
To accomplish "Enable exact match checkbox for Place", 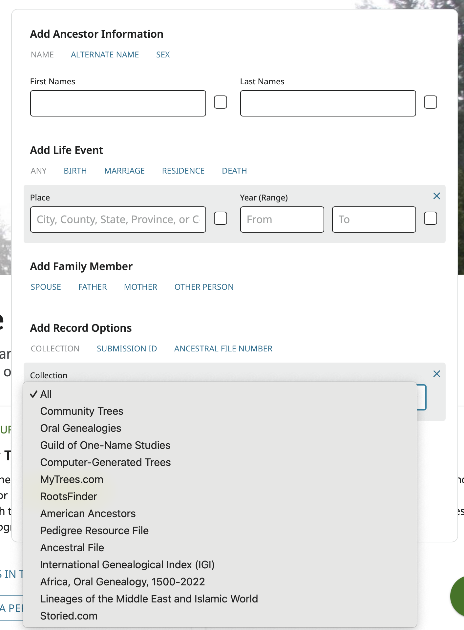I will [x=221, y=218].
